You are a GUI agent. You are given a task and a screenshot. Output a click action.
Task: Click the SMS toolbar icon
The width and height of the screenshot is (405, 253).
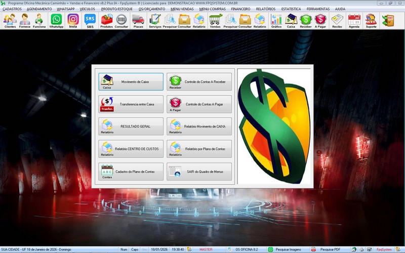coord(90,21)
